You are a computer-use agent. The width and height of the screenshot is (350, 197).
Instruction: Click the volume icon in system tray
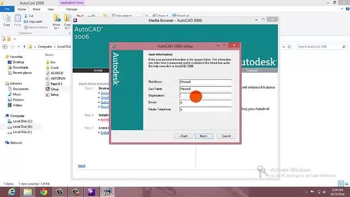pyautogui.click(x=324, y=192)
